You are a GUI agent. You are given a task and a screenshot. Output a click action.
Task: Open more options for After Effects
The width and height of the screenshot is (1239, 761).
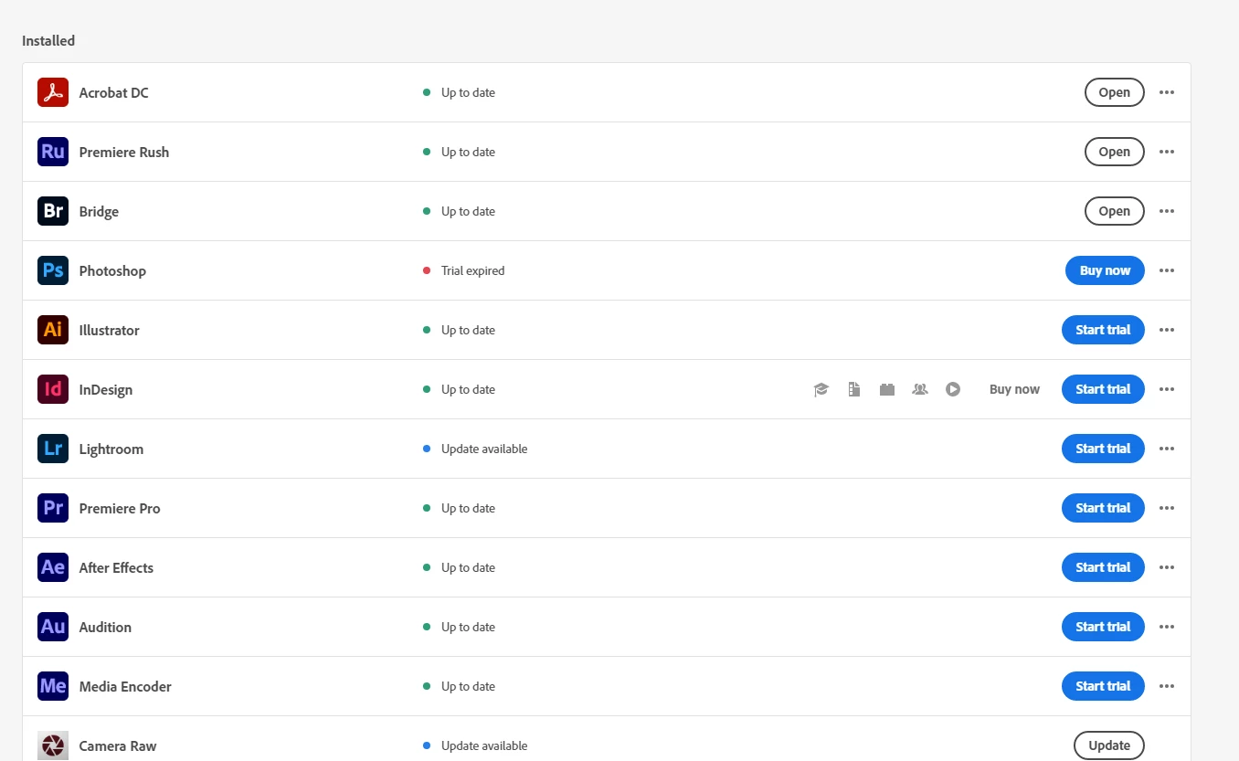coord(1167,567)
